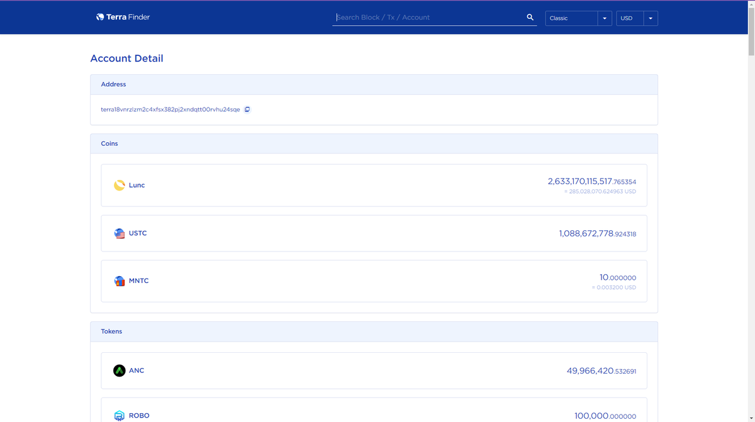755x422 pixels.
Task: Click the search magnifier icon
Action: coord(530,18)
